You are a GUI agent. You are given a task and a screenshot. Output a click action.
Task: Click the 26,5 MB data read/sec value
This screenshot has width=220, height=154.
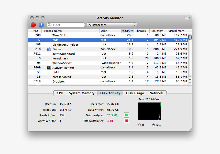112,115
